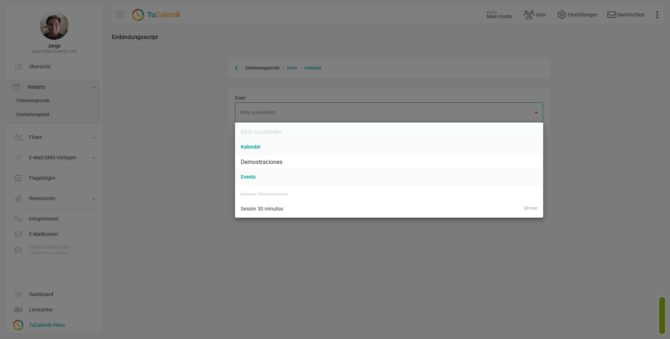Collapse the Widgets section
The width and height of the screenshot is (670, 339).
(94, 87)
